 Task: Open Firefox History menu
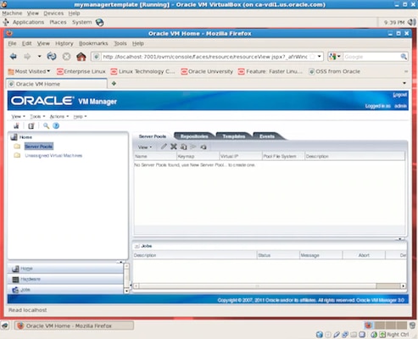click(x=64, y=43)
